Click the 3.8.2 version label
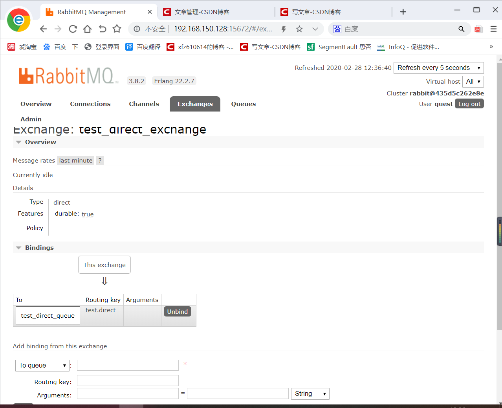 pyautogui.click(x=136, y=81)
